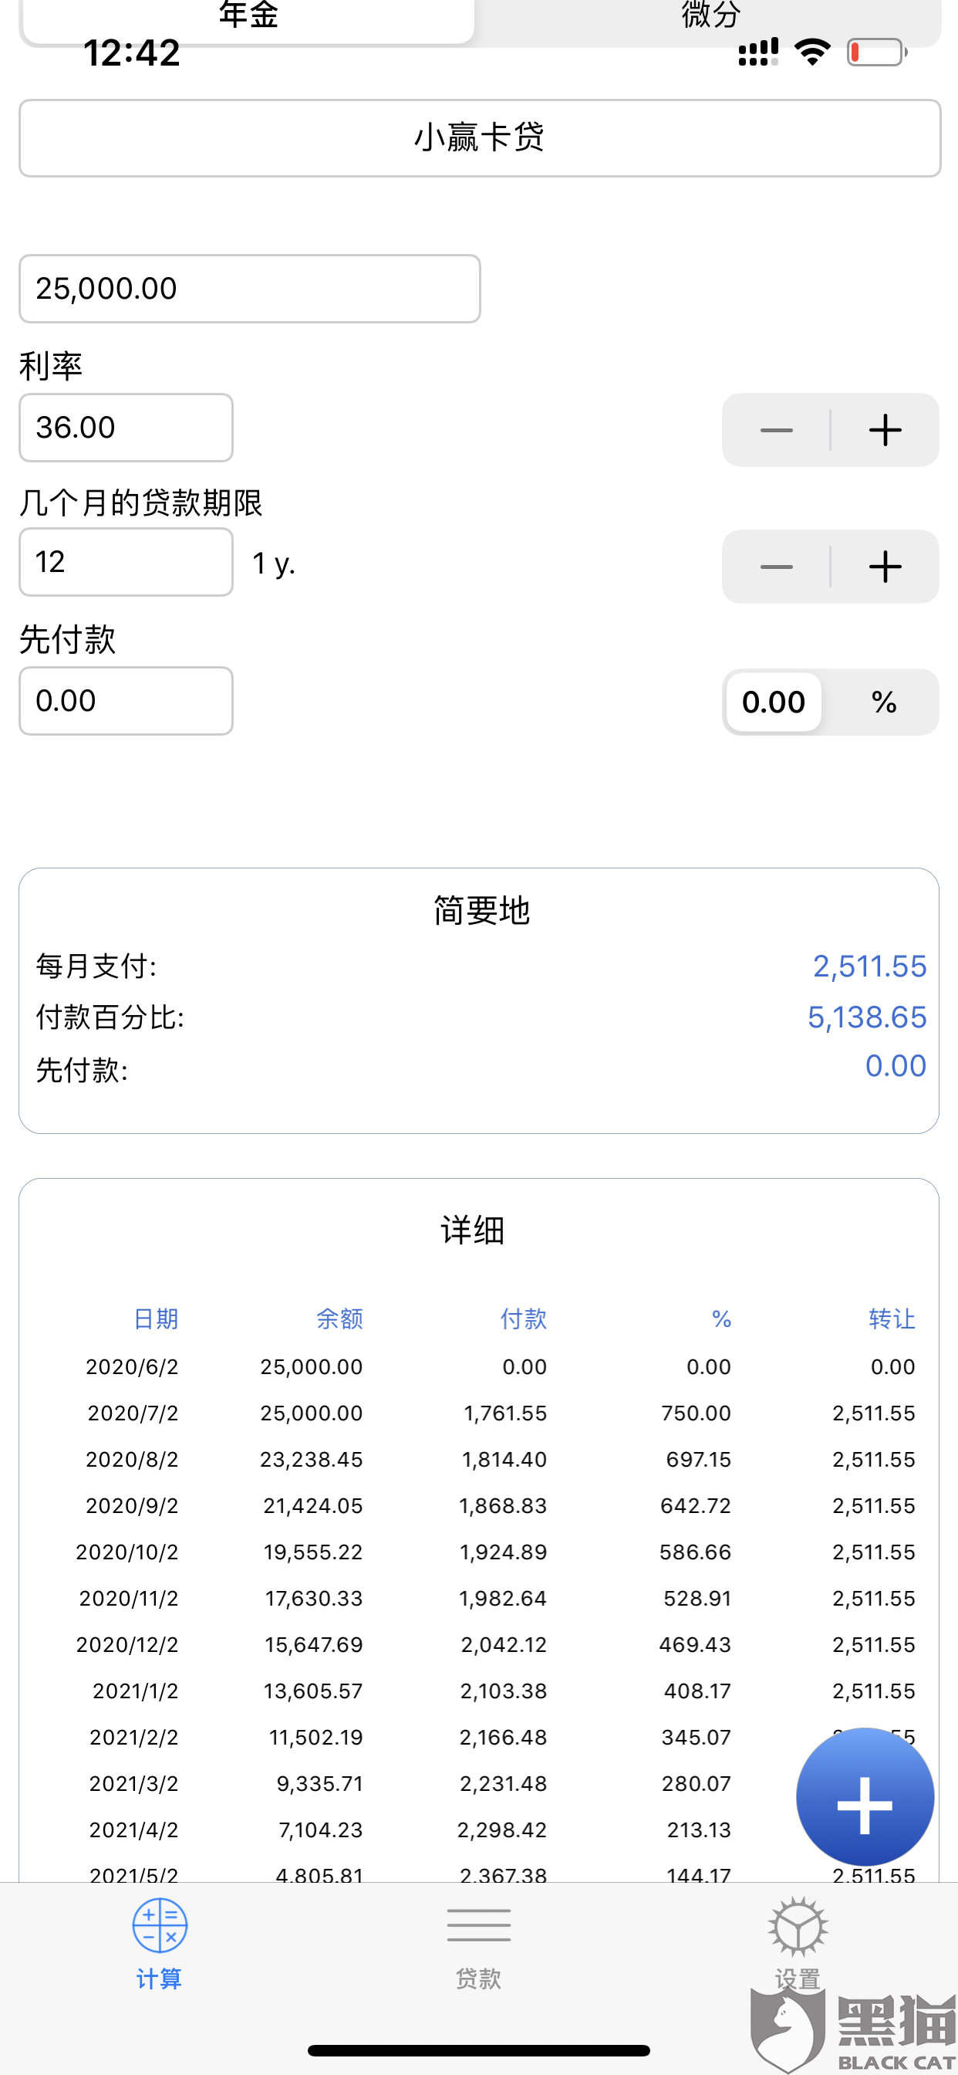Viewport: 958px width, 2075px height.
Task: Open the 计算 calculator tab
Action: pos(160,1945)
